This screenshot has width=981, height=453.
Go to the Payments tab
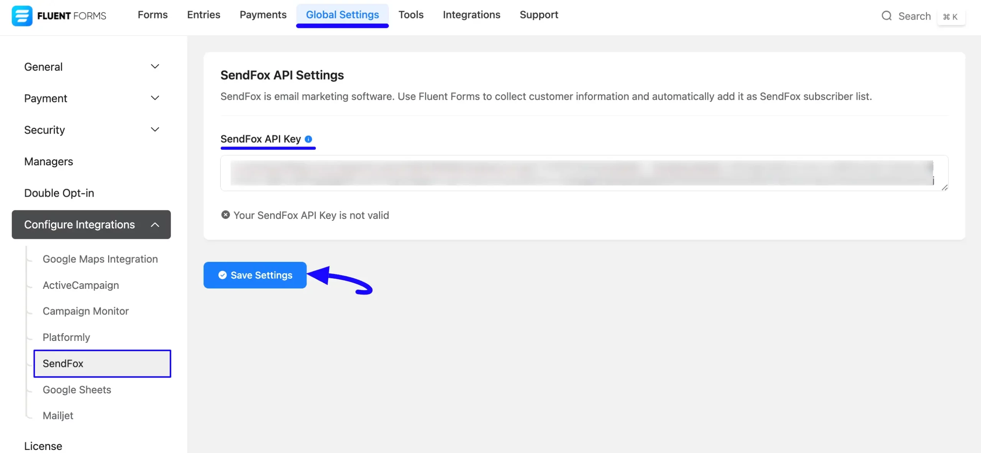263,15
